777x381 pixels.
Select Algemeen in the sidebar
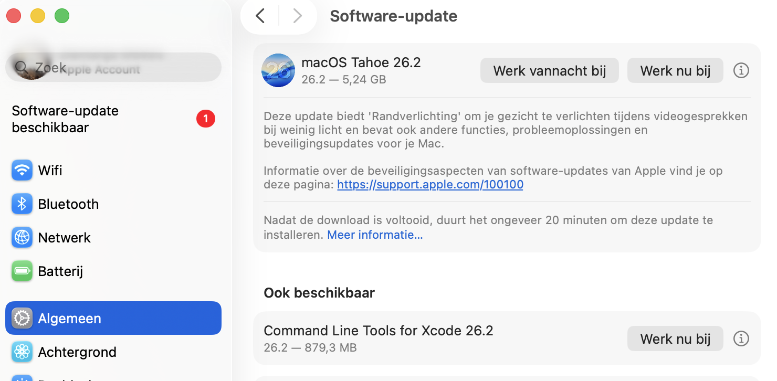point(69,318)
